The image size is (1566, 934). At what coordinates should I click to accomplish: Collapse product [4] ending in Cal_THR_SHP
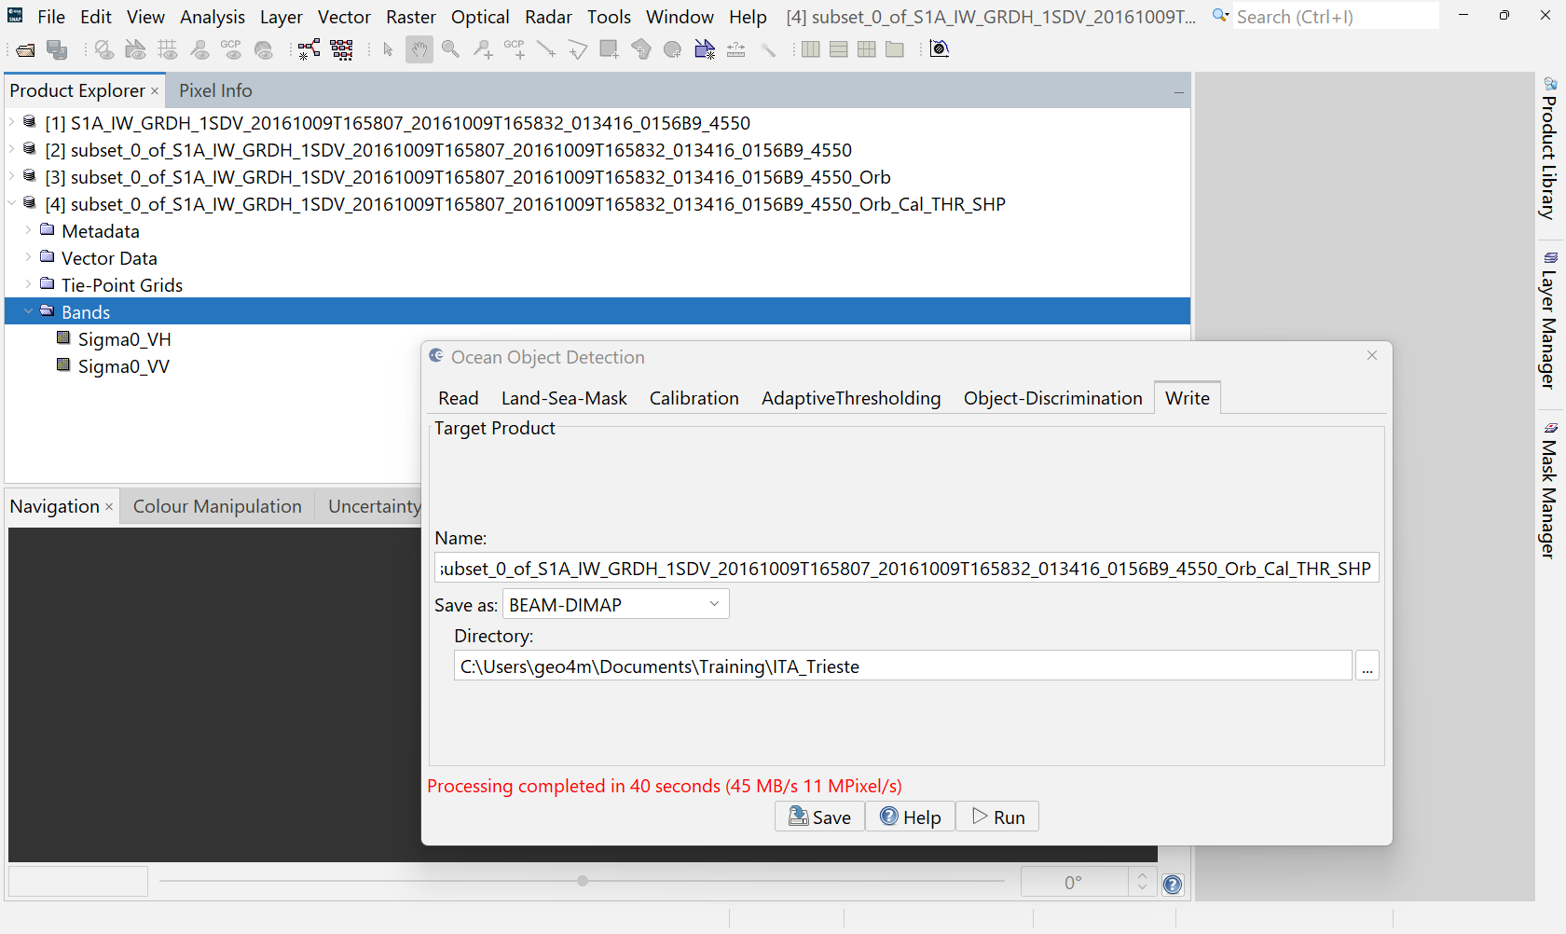pyautogui.click(x=11, y=203)
